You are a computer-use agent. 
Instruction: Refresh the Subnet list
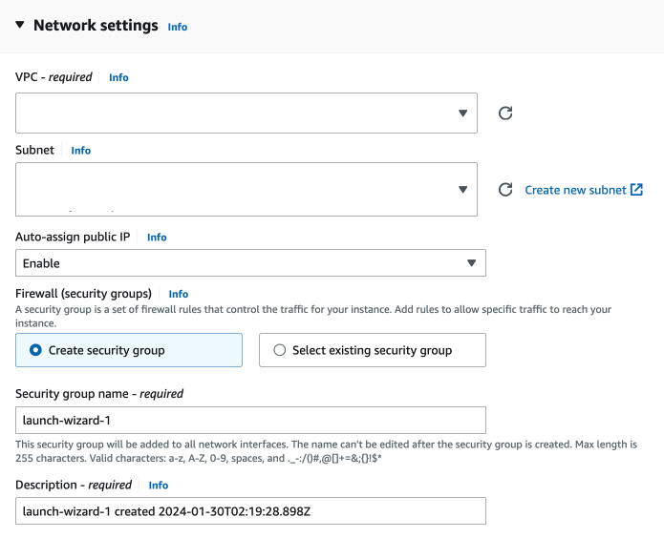tap(506, 190)
